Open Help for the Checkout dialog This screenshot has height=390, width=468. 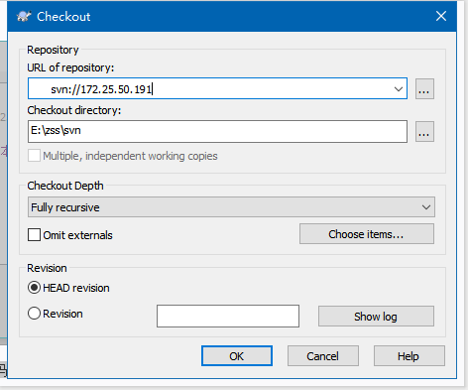[409, 356]
